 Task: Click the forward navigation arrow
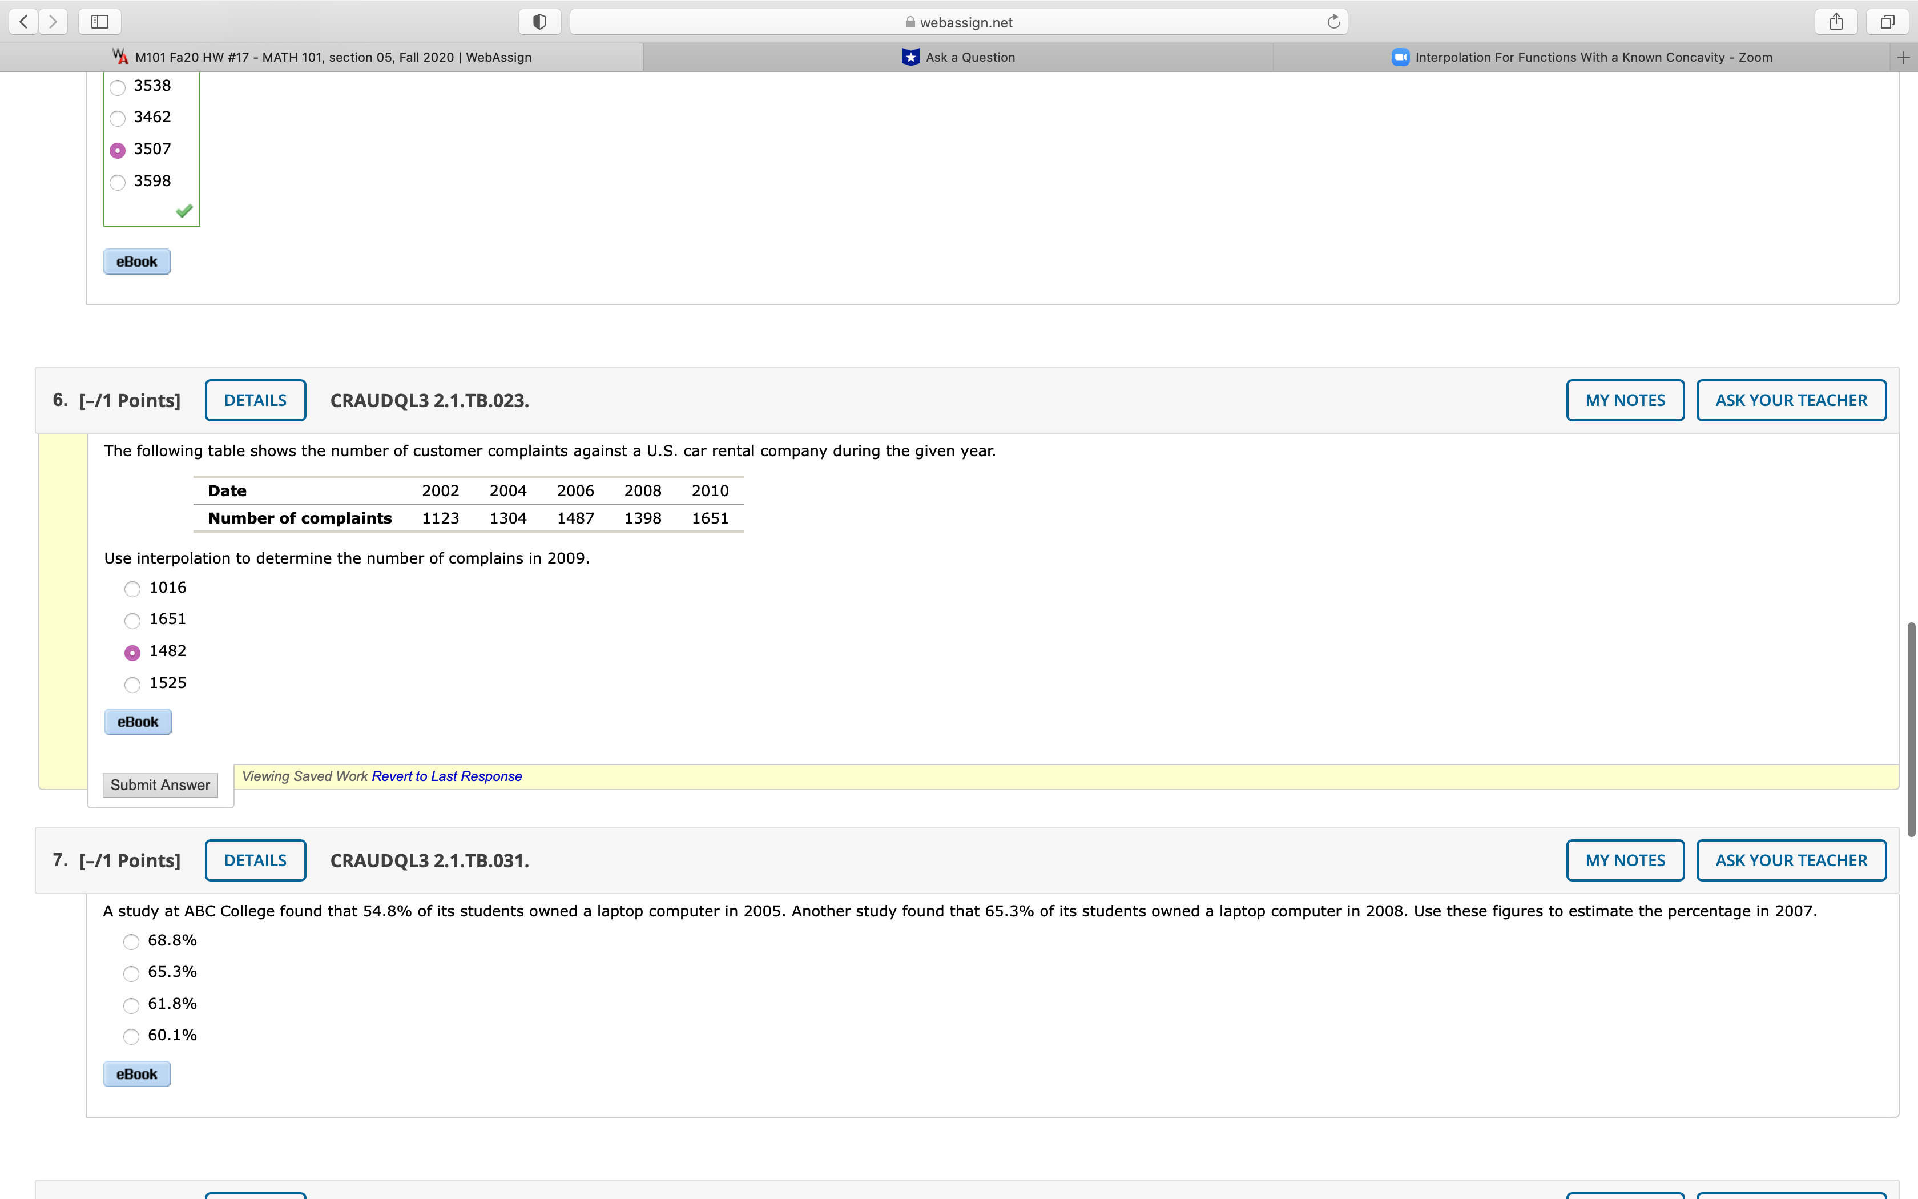pyautogui.click(x=54, y=22)
